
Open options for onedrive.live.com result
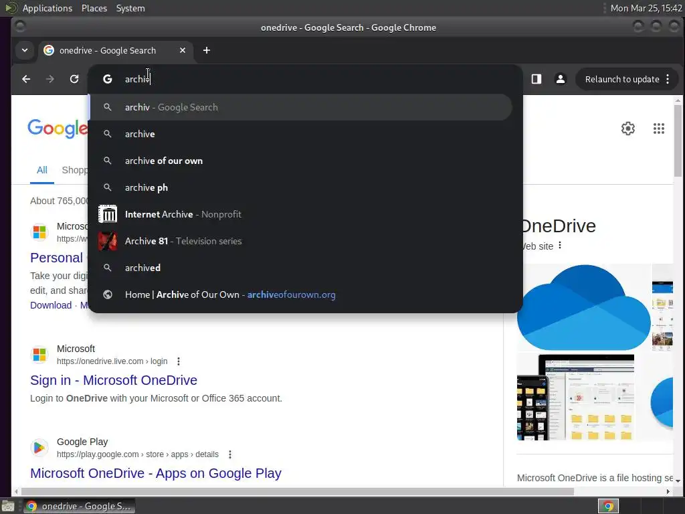click(178, 361)
